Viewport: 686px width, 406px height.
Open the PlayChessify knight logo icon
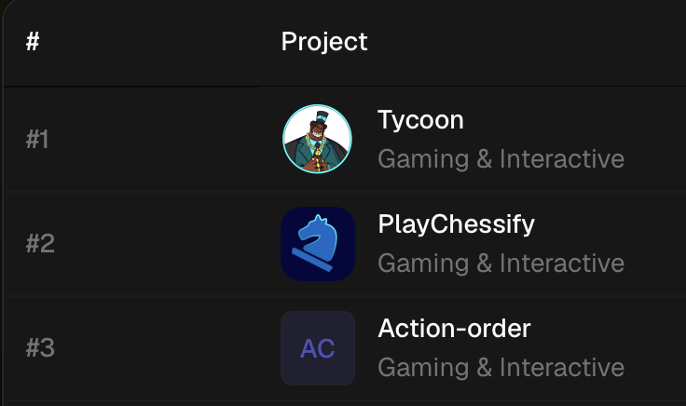pyautogui.click(x=318, y=244)
